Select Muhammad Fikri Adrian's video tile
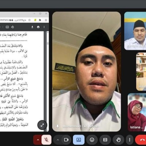 click(87, 72)
